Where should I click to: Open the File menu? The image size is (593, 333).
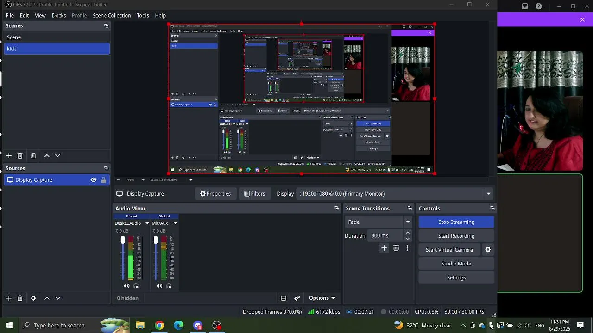(10, 15)
